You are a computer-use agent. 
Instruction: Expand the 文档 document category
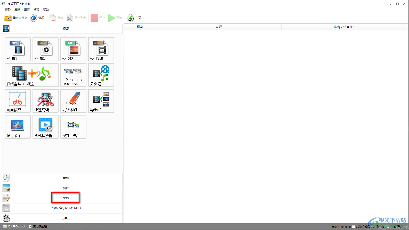coord(62,198)
